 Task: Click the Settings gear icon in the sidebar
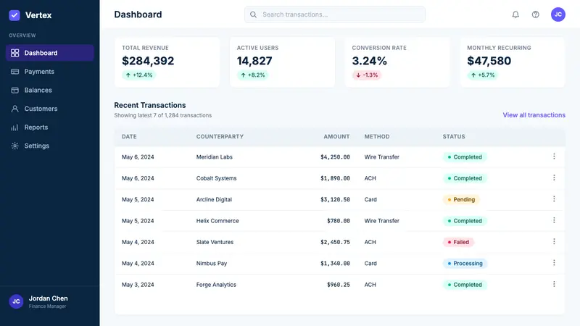(x=14, y=146)
